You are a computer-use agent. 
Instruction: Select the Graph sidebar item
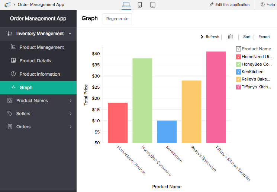26,88
